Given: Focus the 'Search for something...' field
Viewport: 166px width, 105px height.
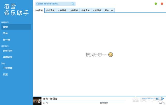Looking at the screenshot, I should (53, 4).
